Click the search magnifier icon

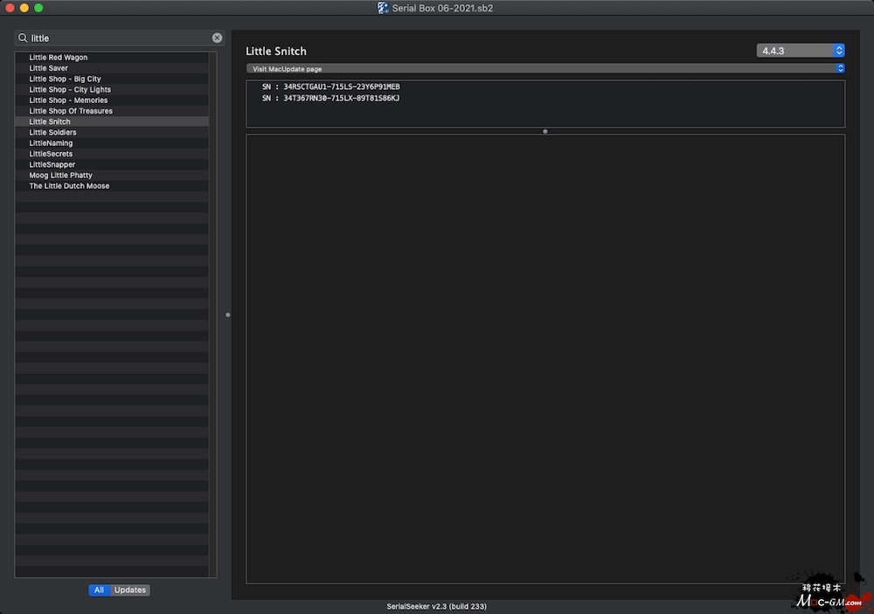23,38
